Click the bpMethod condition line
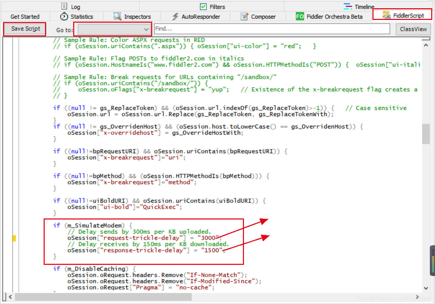435x304 pixels. point(161,176)
